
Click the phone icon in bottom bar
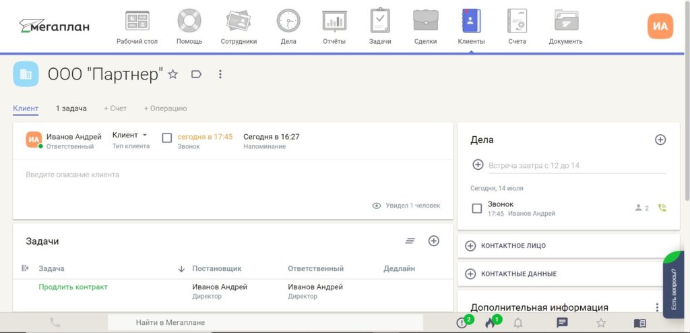pos(55,322)
